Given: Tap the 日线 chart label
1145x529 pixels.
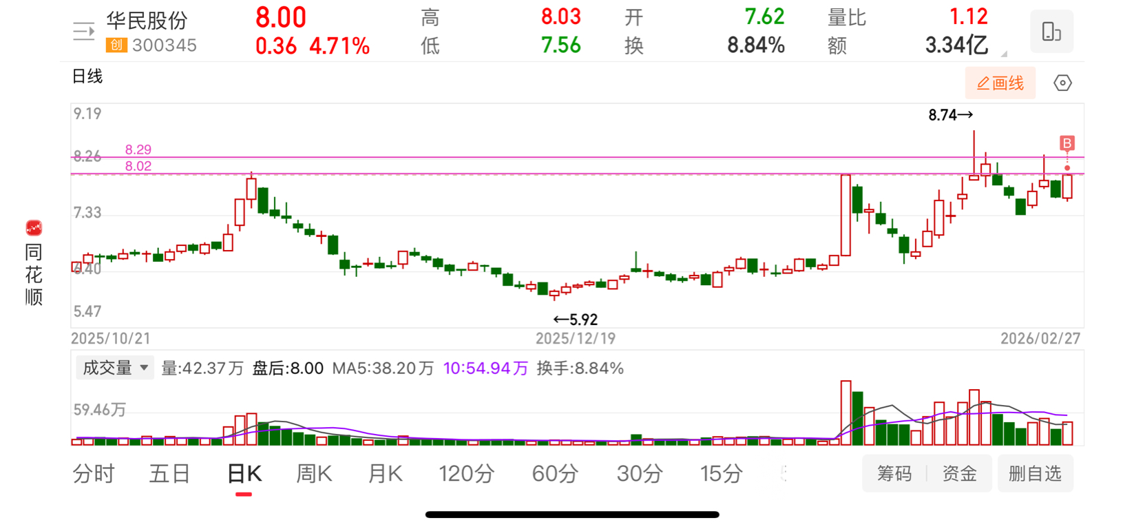Looking at the screenshot, I should coord(87,76).
